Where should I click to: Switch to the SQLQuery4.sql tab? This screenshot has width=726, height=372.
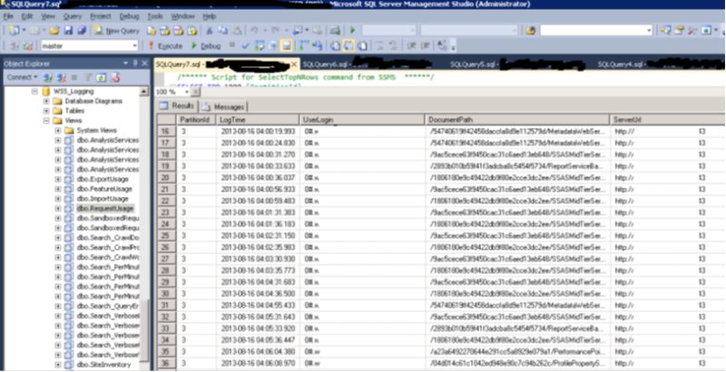pyautogui.click(x=661, y=64)
